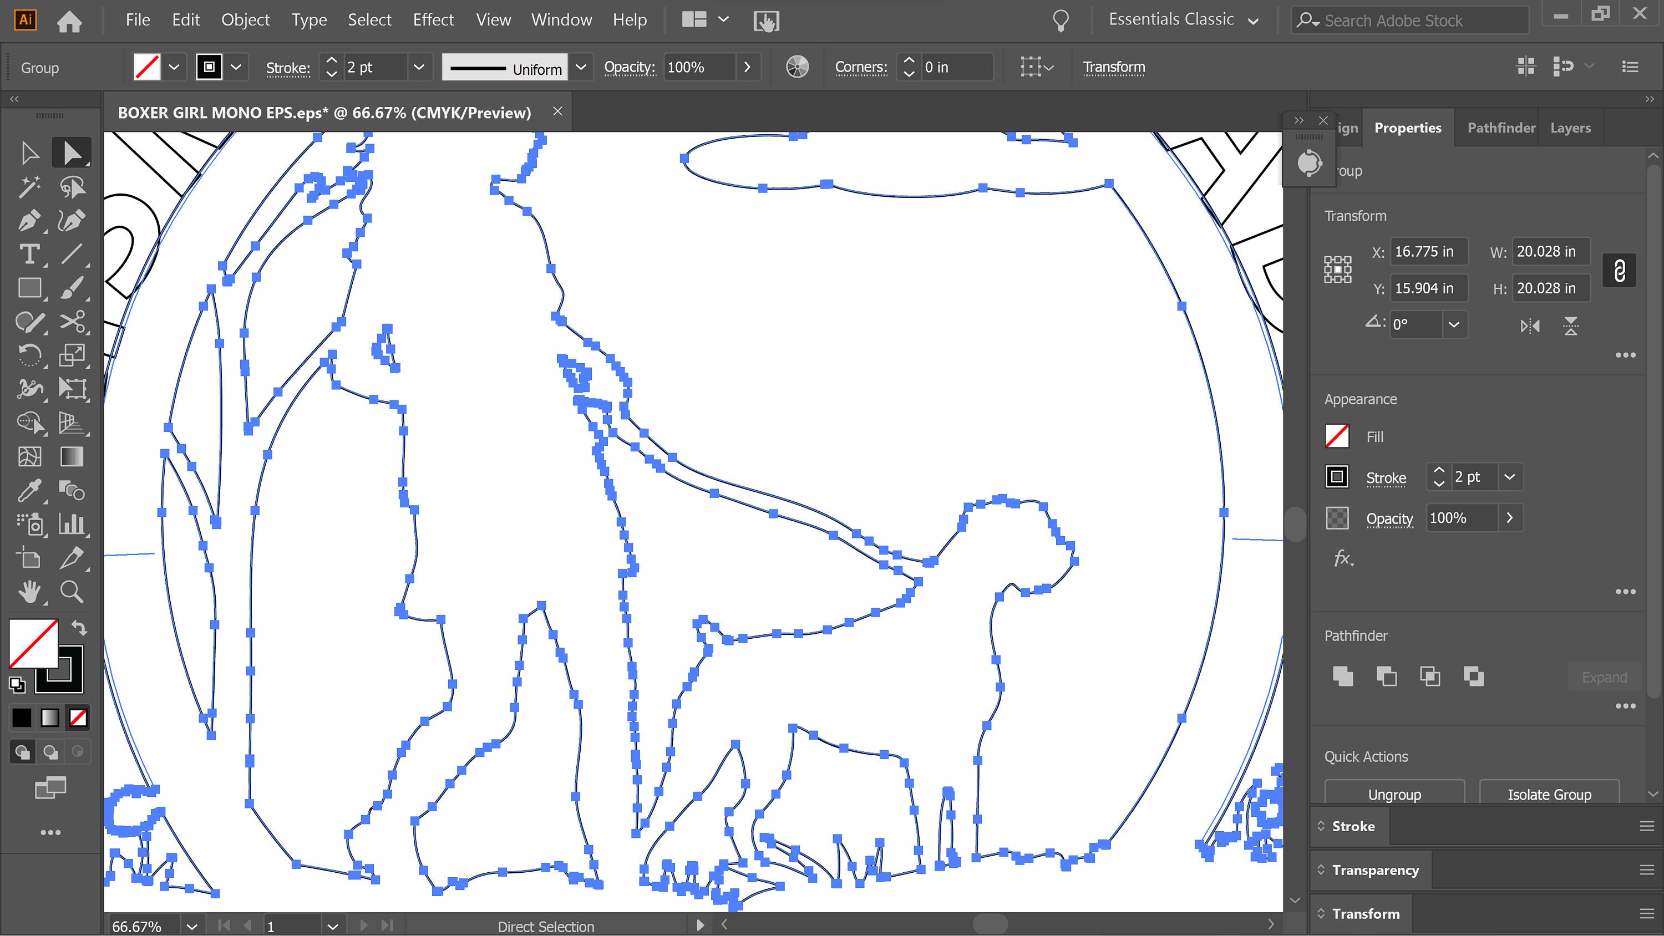Screen dimensions: 1664x936
Task: Toggle the constrain proportions link for width and height
Action: click(1620, 269)
